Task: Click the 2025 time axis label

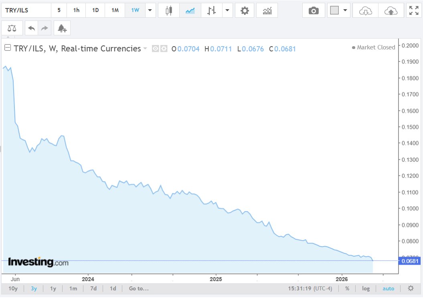Action: tap(216, 279)
